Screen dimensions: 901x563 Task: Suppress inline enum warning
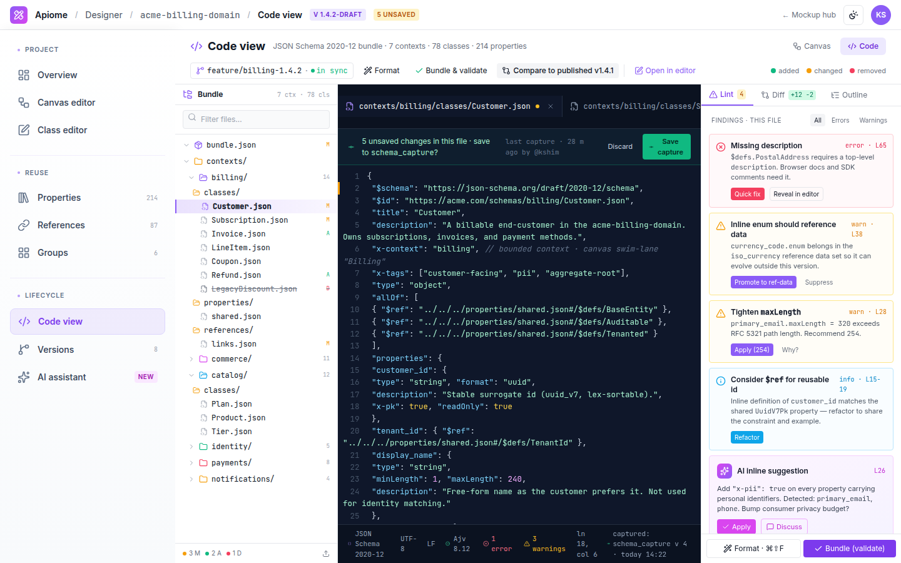coord(818,282)
